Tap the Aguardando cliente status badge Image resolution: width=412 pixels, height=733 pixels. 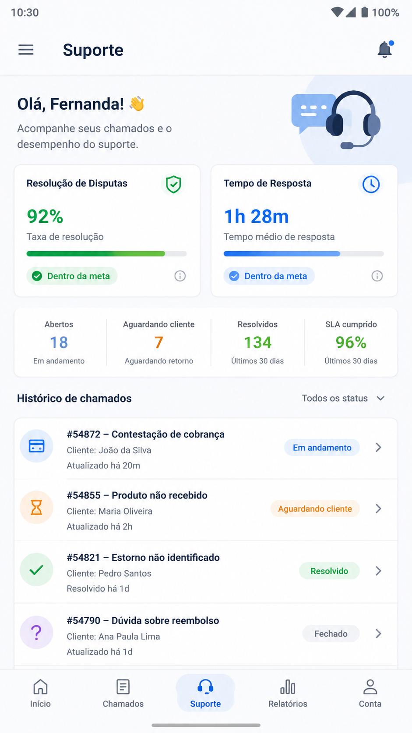pos(315,509)
